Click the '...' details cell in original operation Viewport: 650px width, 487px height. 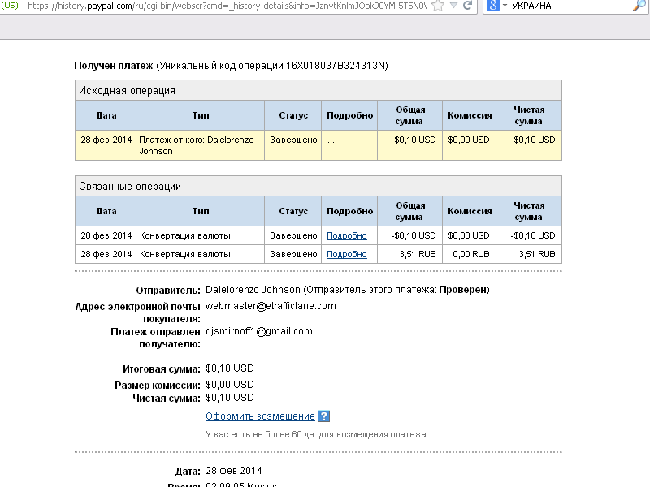[x=349, y=145]
